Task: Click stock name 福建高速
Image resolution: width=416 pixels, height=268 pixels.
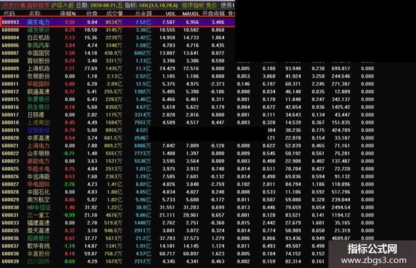Action: point(38,223)
